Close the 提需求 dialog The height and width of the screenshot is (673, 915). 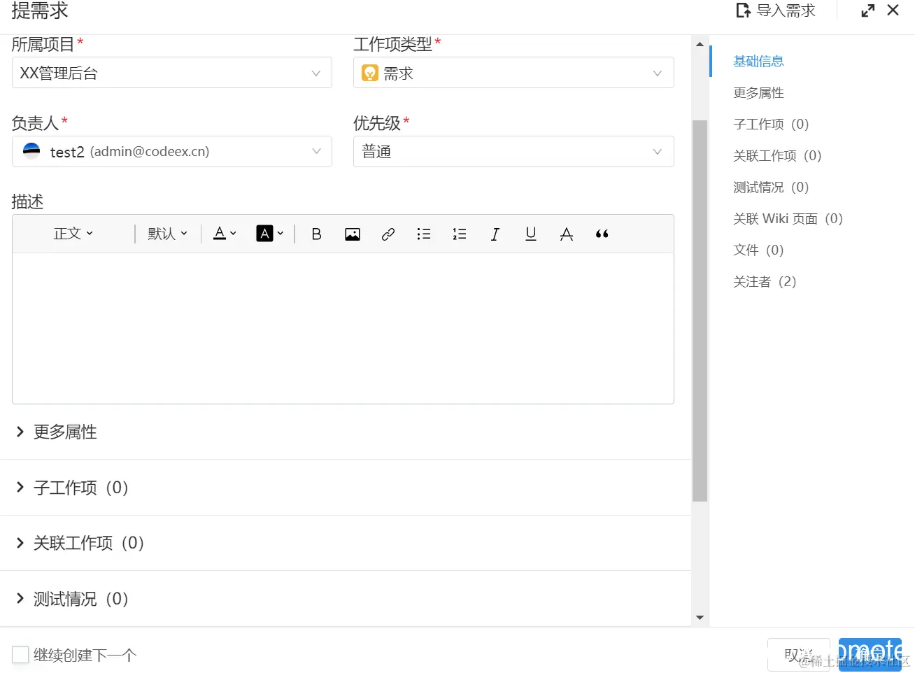[x=893, y=10]
